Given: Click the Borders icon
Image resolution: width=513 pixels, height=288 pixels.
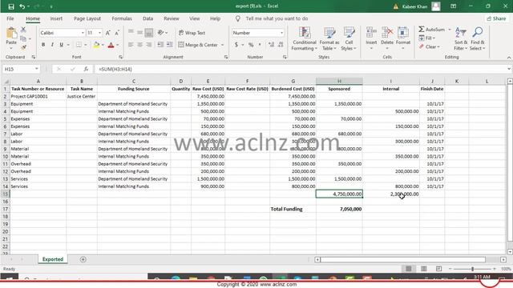Looking at the screenshot, I should click(x=79, y=45).
